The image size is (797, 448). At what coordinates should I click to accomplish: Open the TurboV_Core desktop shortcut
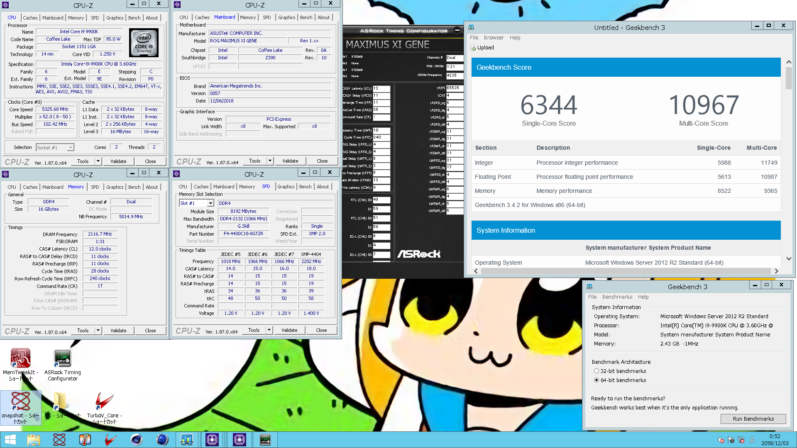104,407
